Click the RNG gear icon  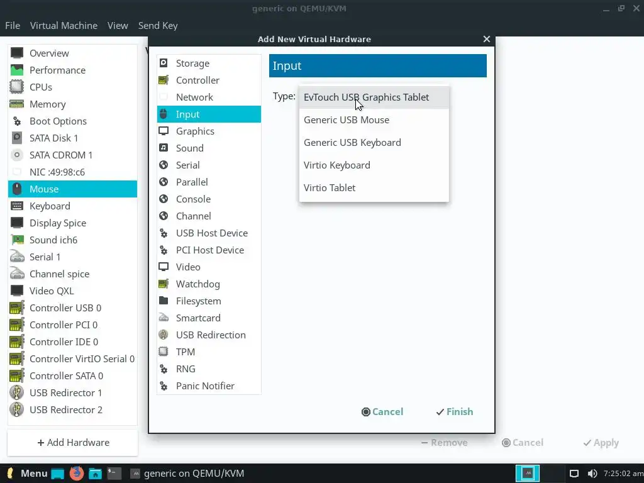[x=164, y=369]
